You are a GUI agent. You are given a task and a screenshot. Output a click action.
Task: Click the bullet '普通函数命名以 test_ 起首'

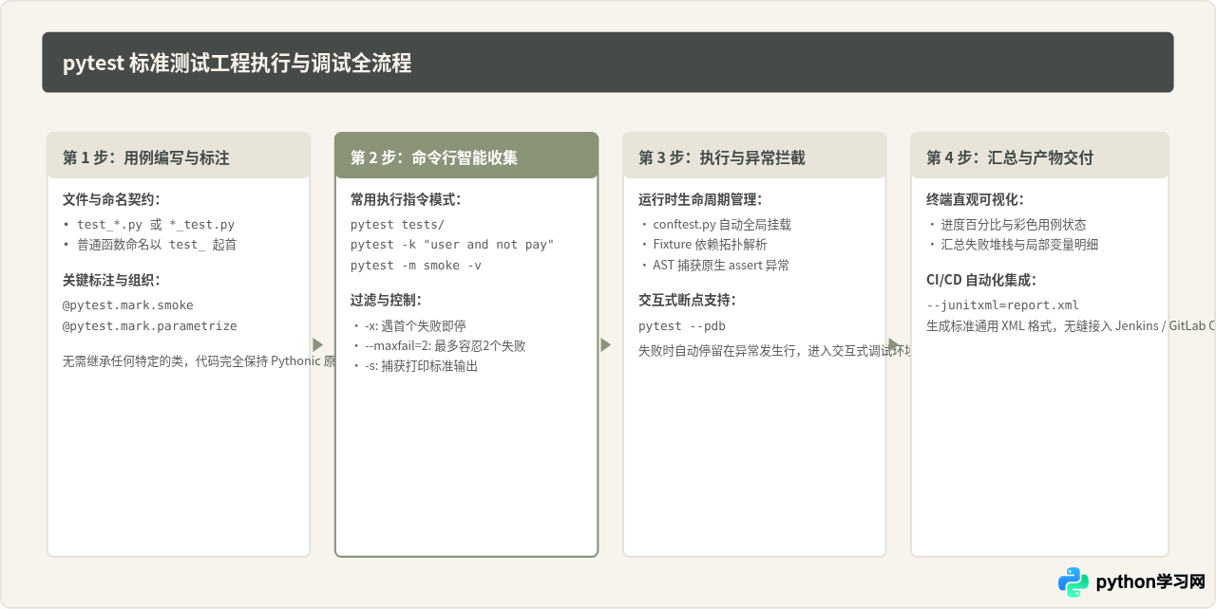pos(149,245)
